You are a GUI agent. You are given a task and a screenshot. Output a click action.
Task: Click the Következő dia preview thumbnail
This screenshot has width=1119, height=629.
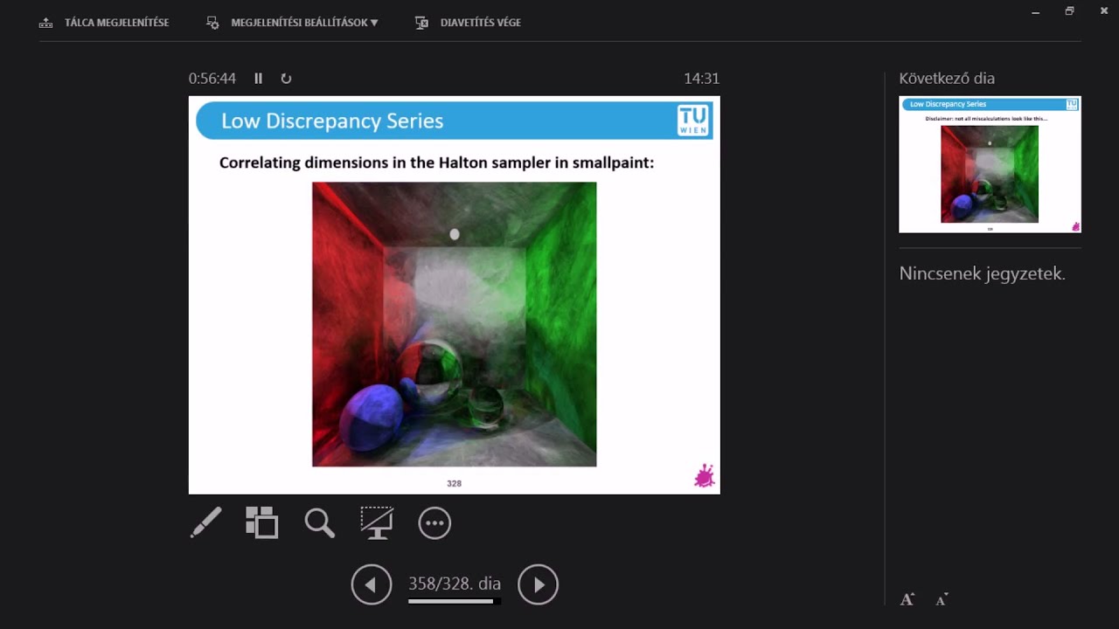coord(990,164)
